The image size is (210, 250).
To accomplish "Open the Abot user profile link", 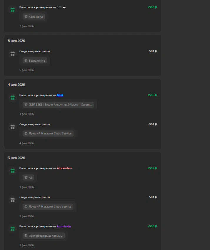I will pyautogui.click(x=60, y=95).
